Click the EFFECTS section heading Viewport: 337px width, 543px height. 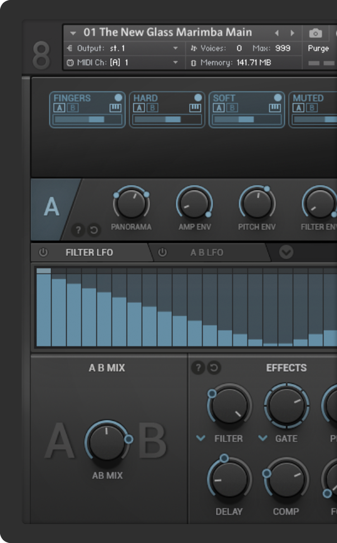pyautogui.click(x=286, y=368)
